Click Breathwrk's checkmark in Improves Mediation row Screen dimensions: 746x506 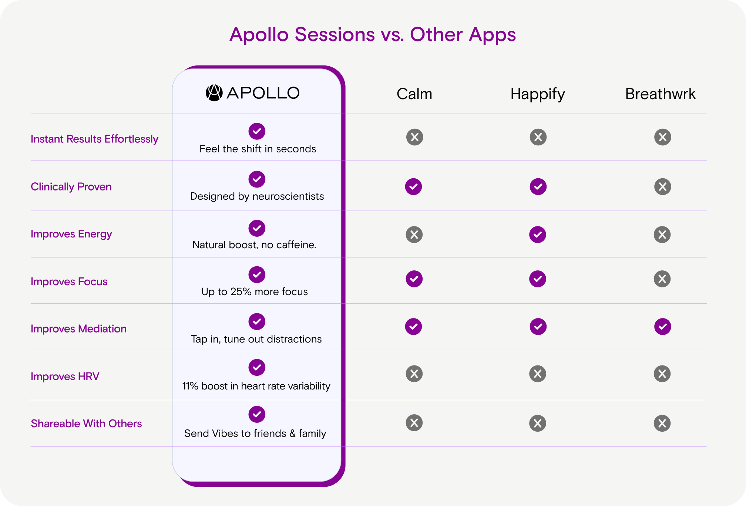pyautogui.click(x=662, y=327)
